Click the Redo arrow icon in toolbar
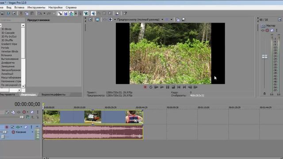This screenshot has height=159, width=283. pos(49,13)
